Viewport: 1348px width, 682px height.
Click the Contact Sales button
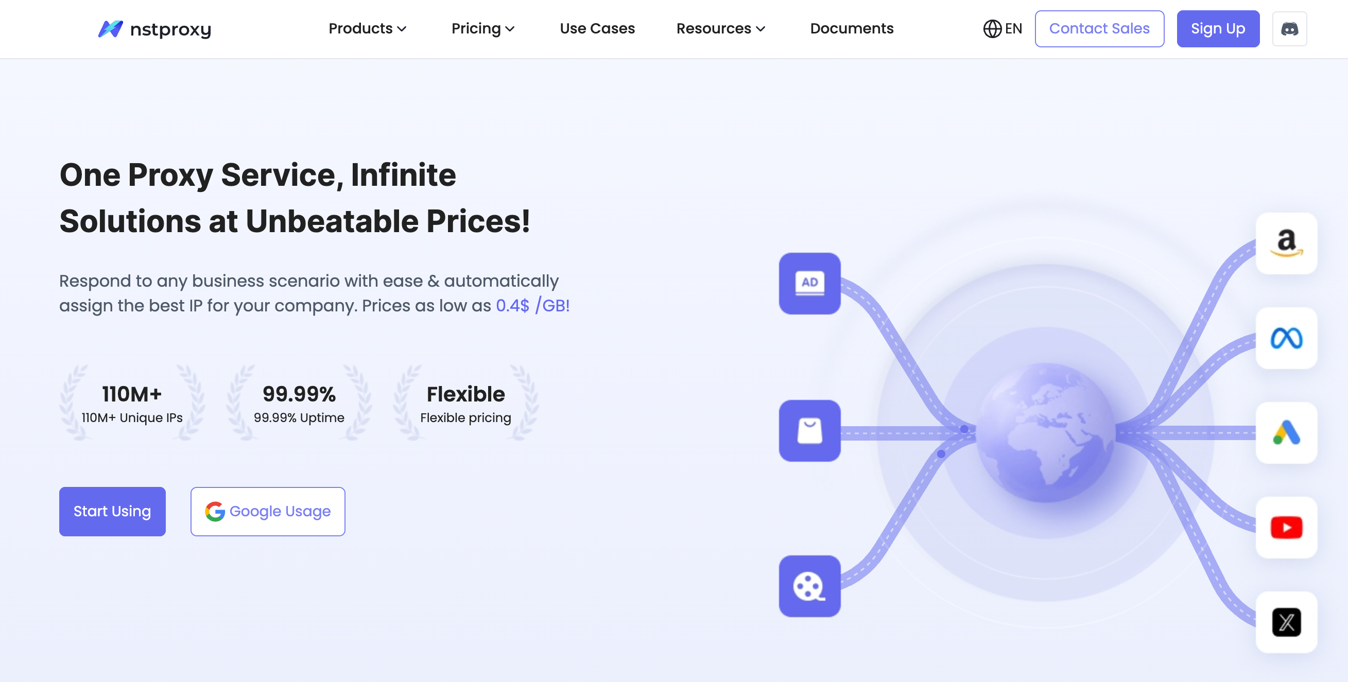click(x=1099, y=29)
